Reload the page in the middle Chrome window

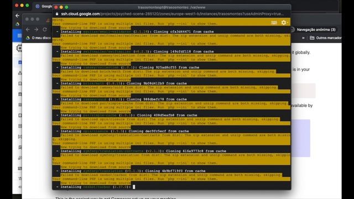(45, 29)
